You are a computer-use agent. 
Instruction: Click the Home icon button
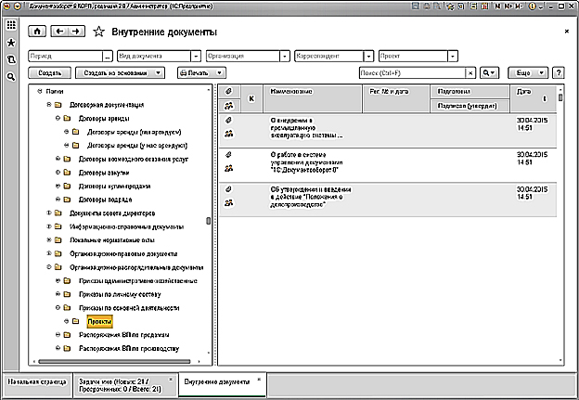pyautogui.click(x=38, y=32)
